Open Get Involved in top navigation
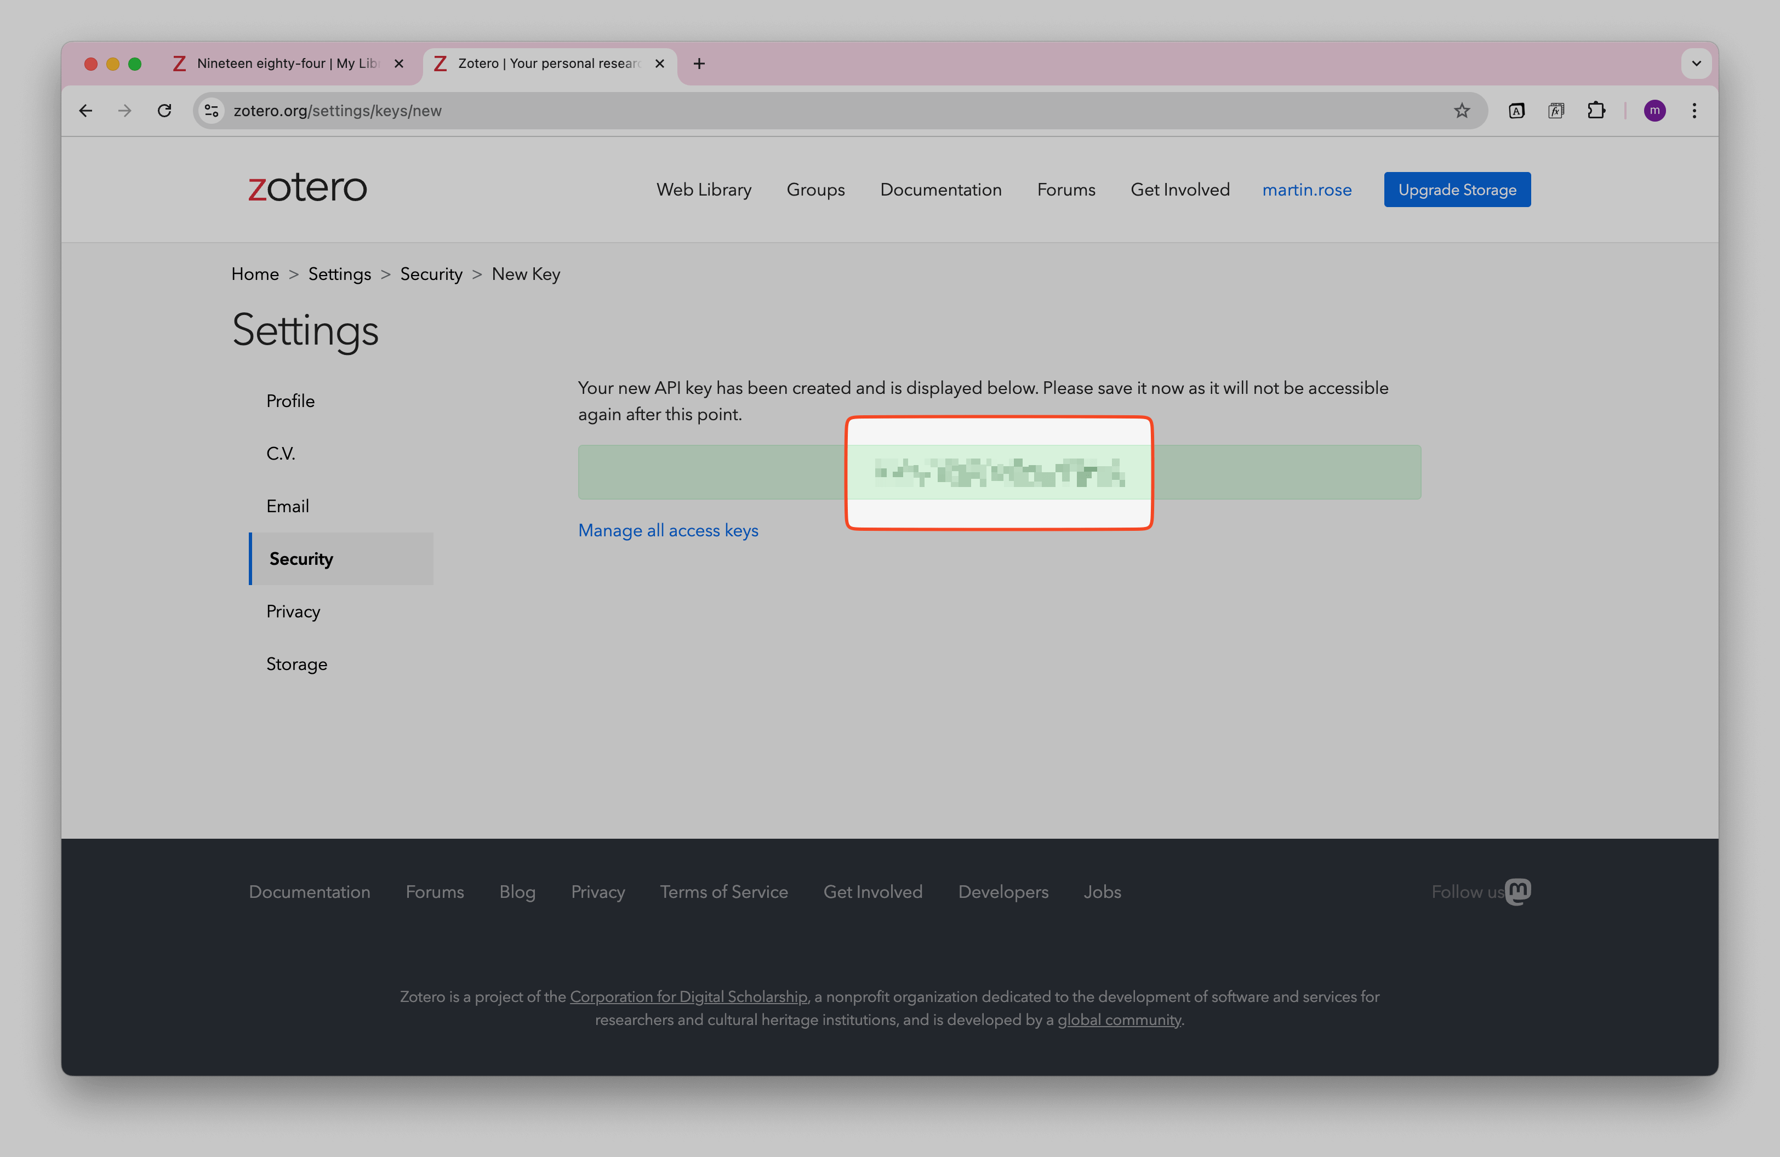Image resolution: width=1780 pixels, height=1157 pixels. 1179,190
